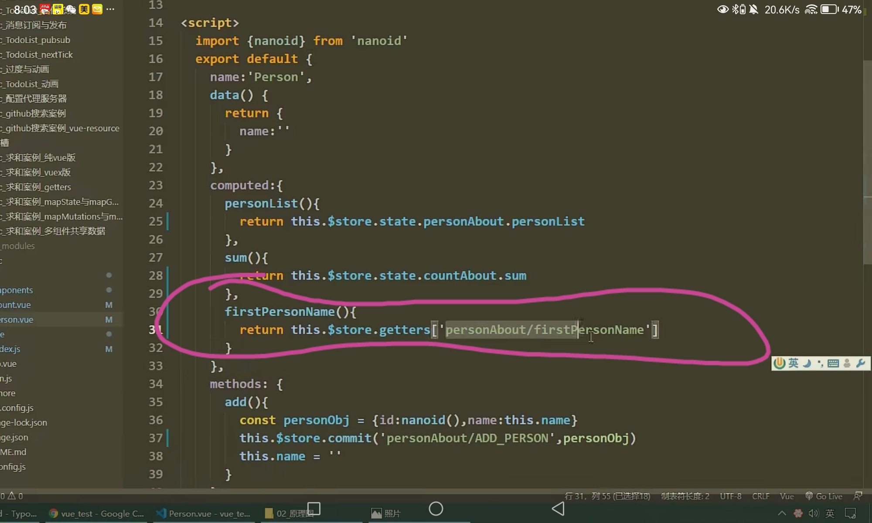The image size is (872, 523).
Task: Open the feedback icon in status bar
Action: (858, 496)
